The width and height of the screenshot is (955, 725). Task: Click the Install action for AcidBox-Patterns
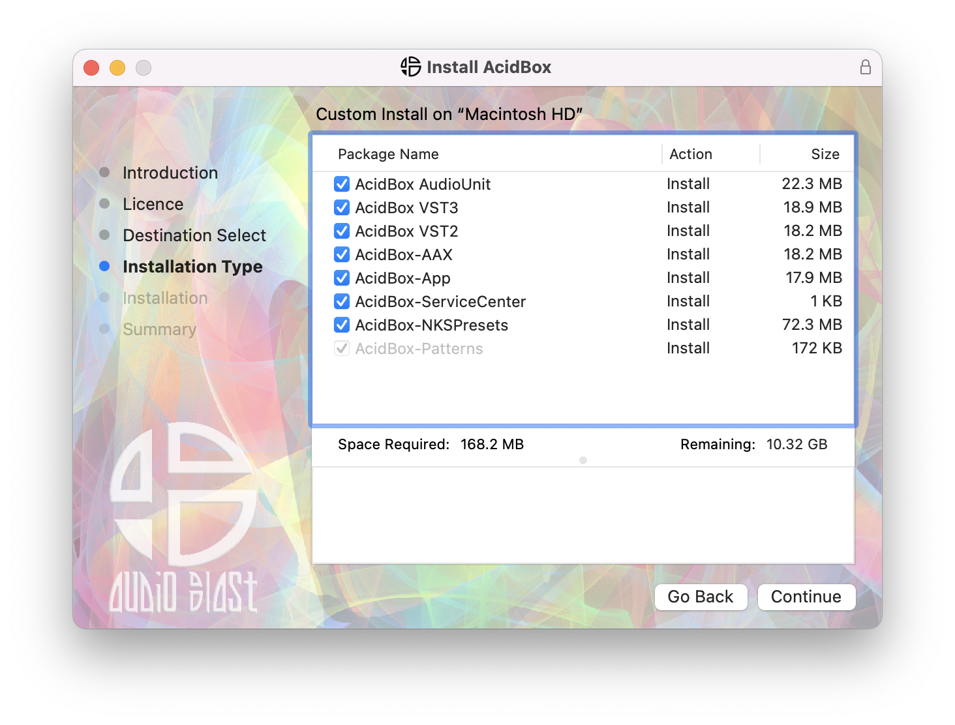tap(688, 348)
